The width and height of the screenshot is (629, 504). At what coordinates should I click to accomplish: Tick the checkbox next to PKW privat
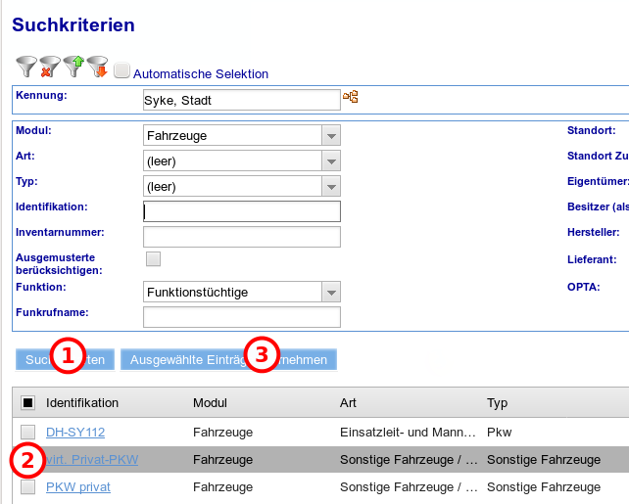tap(27, 486)
